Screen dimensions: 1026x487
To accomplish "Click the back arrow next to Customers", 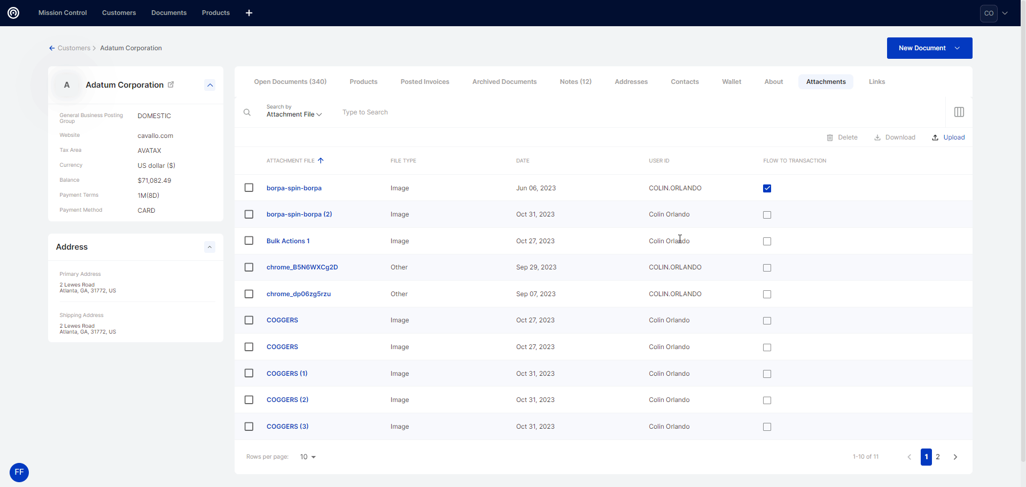I will click(x=52, y=48).
